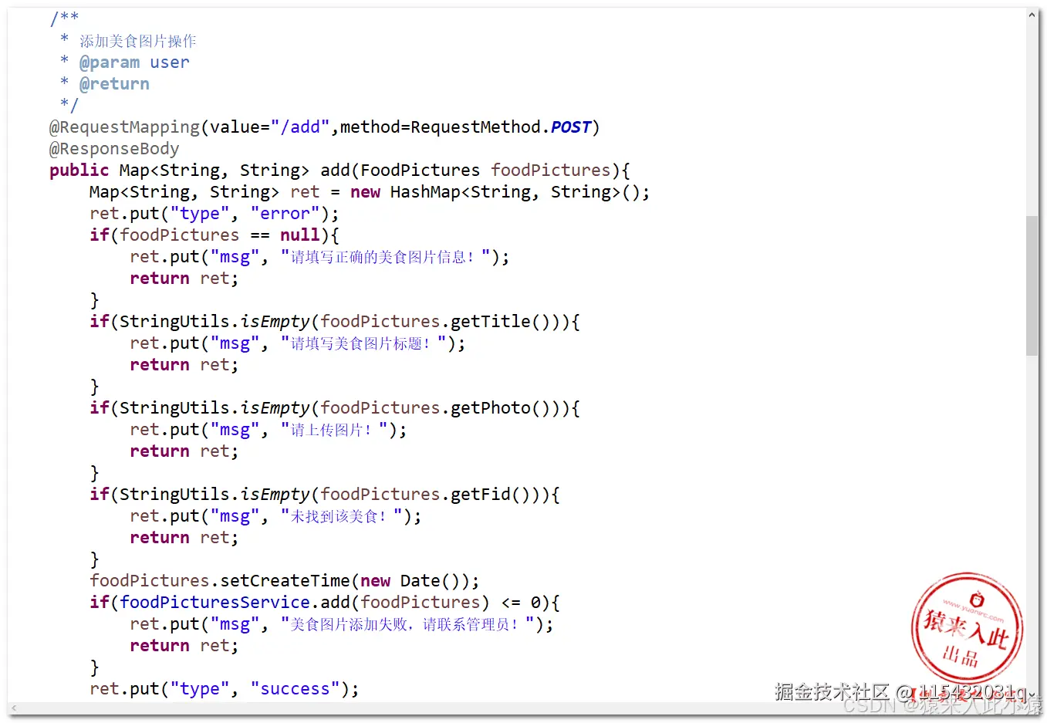Click the string 请填写美食图片标题！
1047x723 pixels.
[363, 343]
